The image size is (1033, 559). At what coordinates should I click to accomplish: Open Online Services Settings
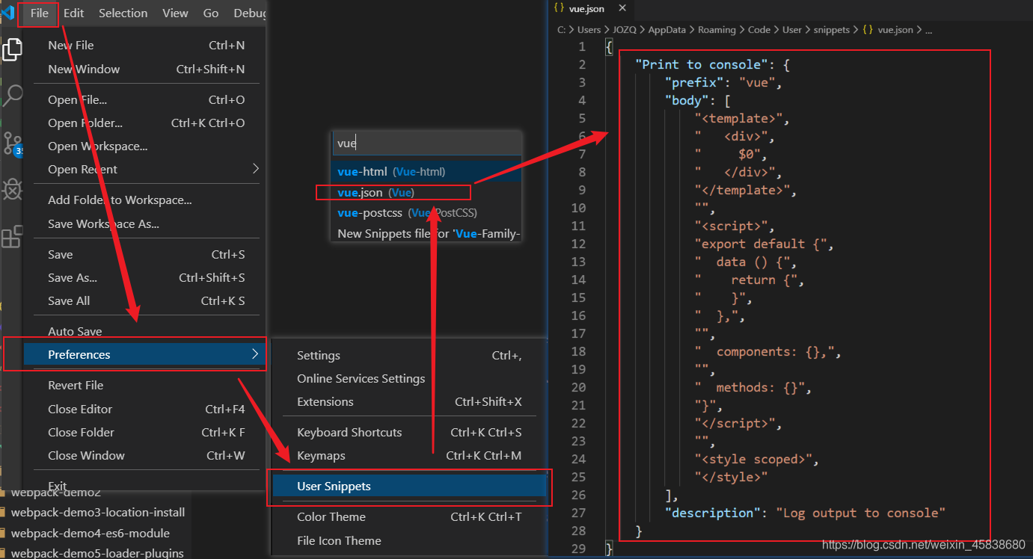point(409,378)
